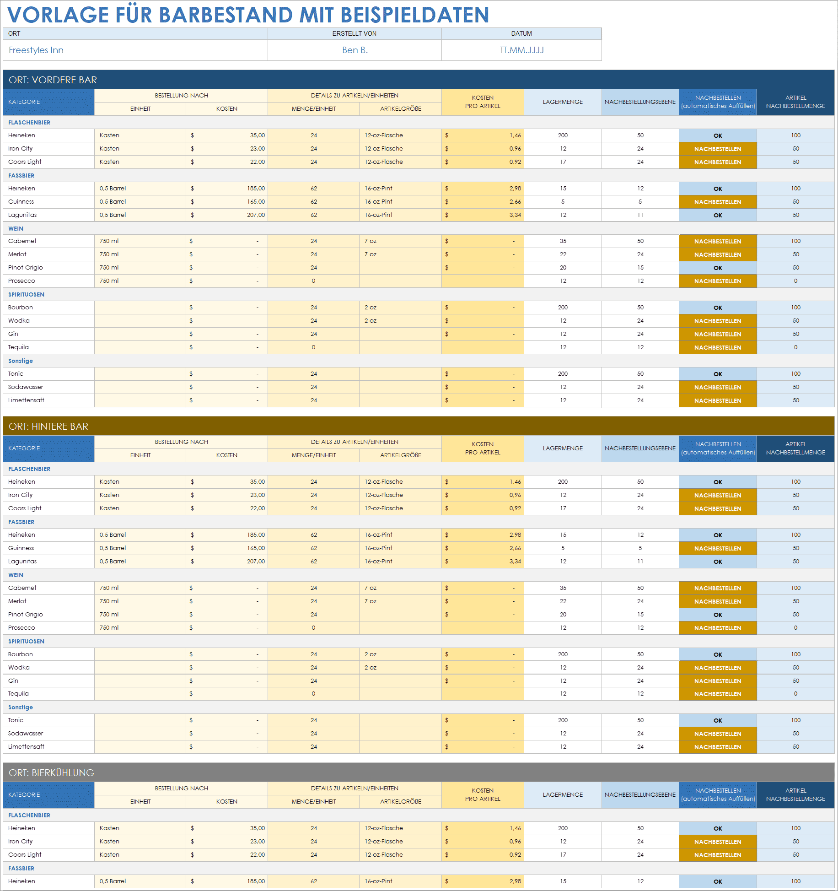Viewport: 838px width, 891px height.
Task: Select 'FASSBIER' category row in Vordere Bar
Action: click(x=419, y=175)
